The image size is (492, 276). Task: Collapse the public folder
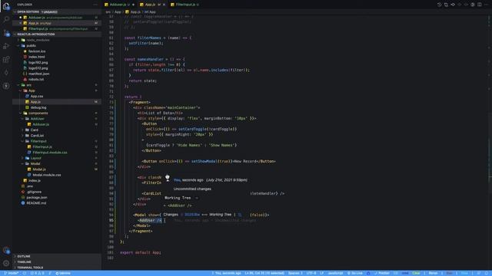pyautogui.click(x=57, y=46)
